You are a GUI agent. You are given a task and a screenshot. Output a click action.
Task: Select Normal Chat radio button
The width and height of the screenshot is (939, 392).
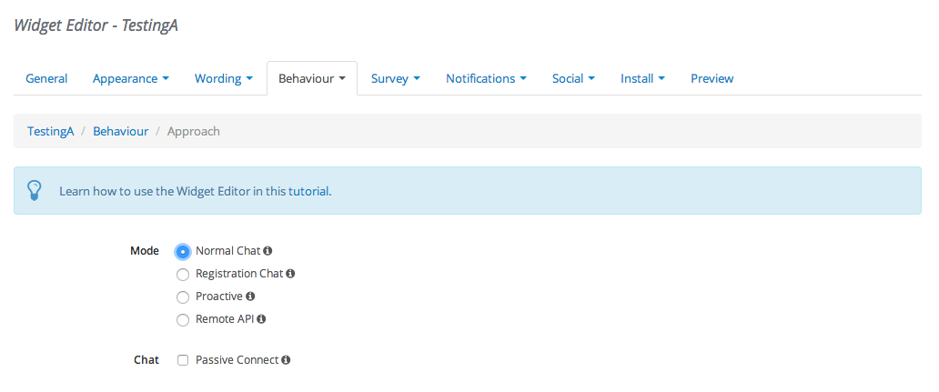[x=183, y=251]
